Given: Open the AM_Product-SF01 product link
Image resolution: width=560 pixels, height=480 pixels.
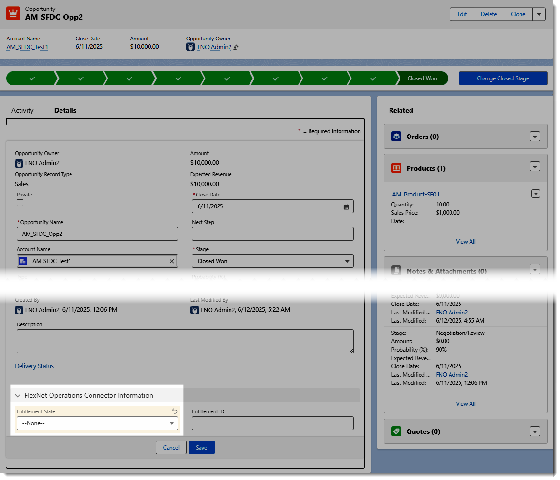Looking at the screenshot, I should point(416,195).
